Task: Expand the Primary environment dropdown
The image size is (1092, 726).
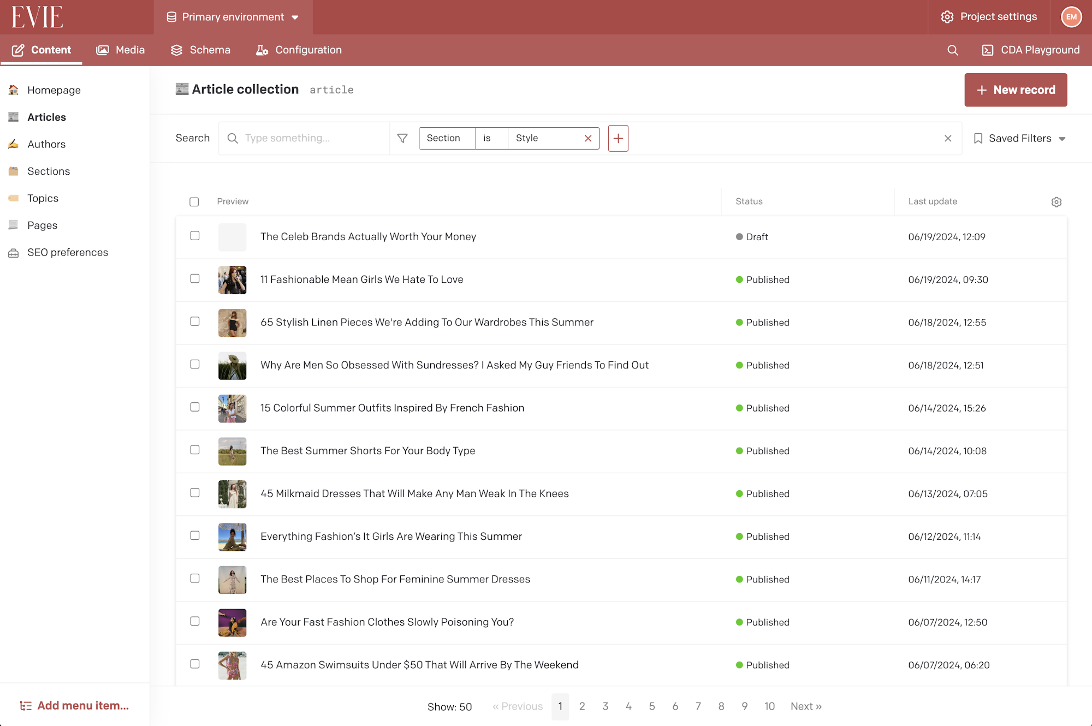Action: tap(233, 17)
